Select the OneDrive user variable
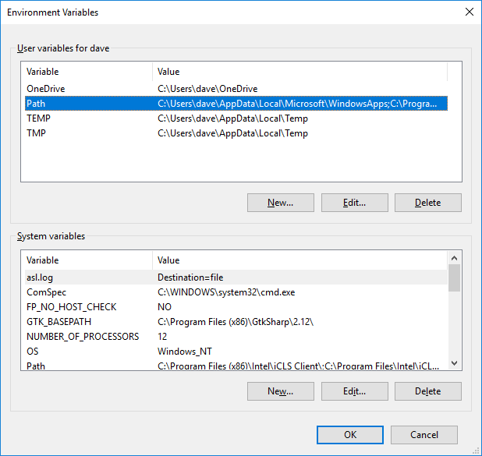 pyautogui.click(x=236, y=89)
